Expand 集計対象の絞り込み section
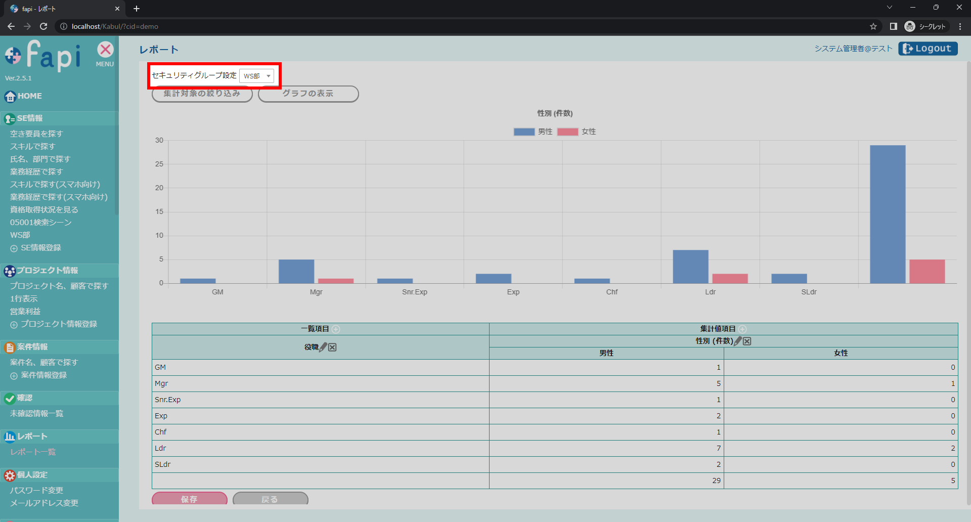The image size is (971, 522). (x=202, y=94)
